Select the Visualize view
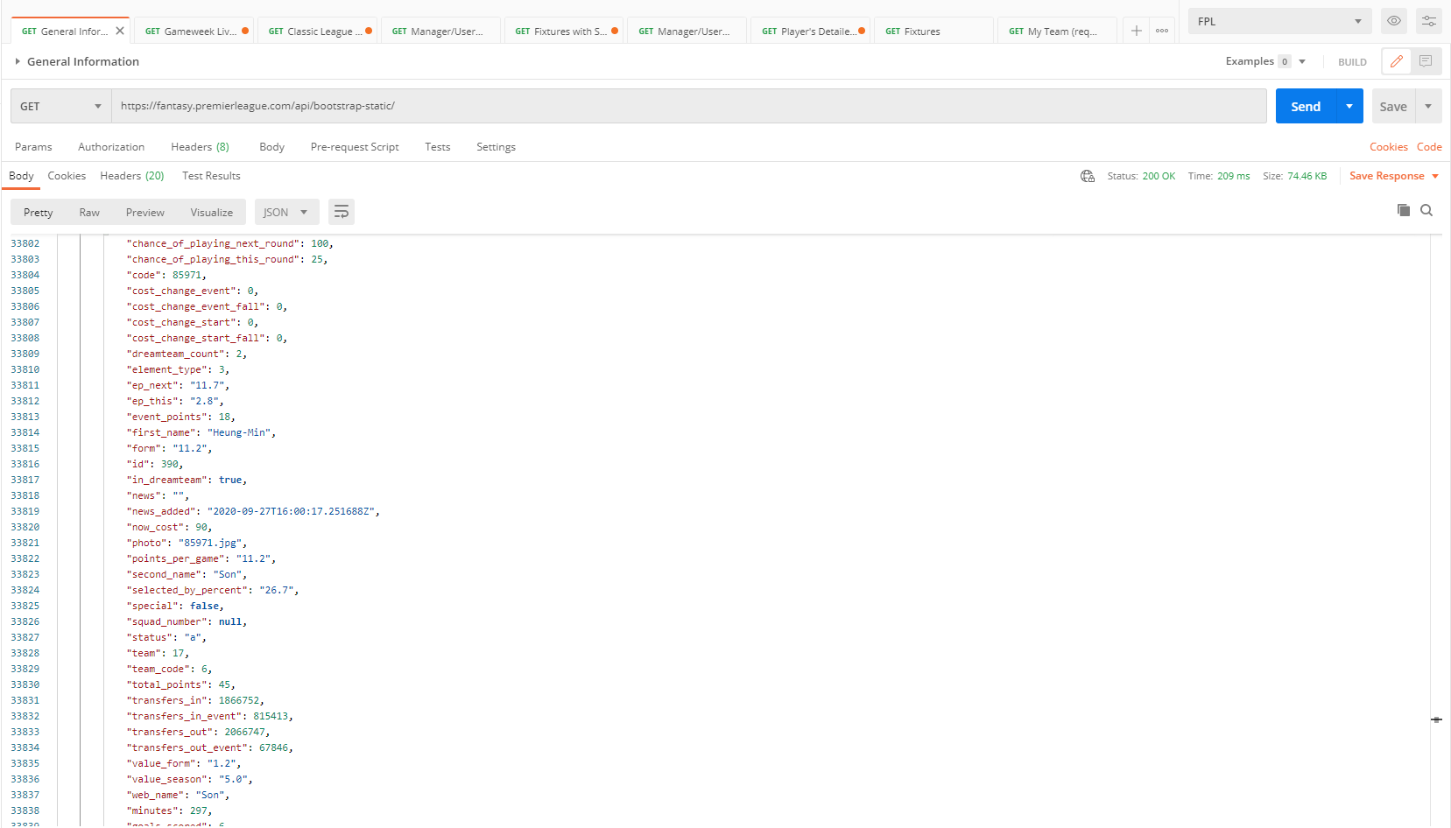Screen dimensions: 1451x828 (212, 212)
